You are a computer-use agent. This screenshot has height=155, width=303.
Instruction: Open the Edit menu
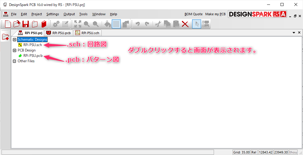click(x=24, y=14)
